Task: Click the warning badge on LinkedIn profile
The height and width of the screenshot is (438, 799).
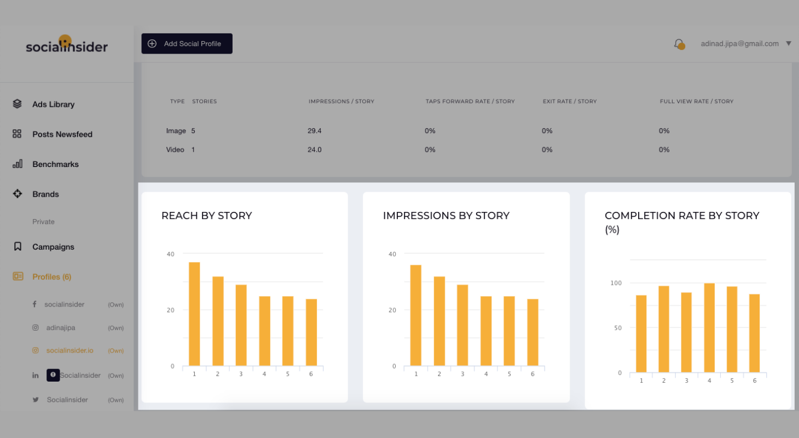Action: (x=53, y=375)
